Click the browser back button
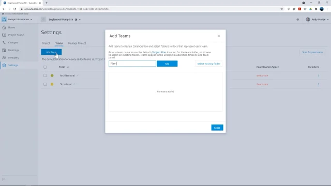 coord(4,9)
